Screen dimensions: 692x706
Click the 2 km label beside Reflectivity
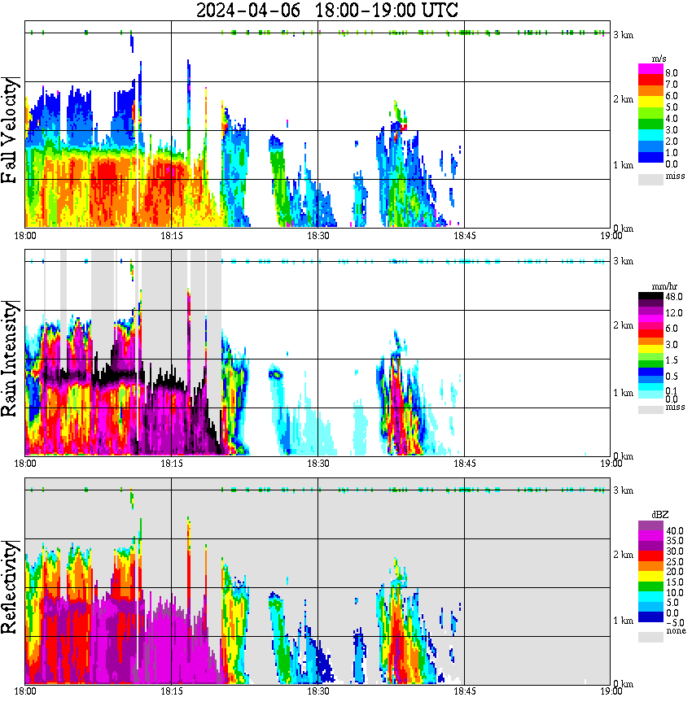coord(623,554)
